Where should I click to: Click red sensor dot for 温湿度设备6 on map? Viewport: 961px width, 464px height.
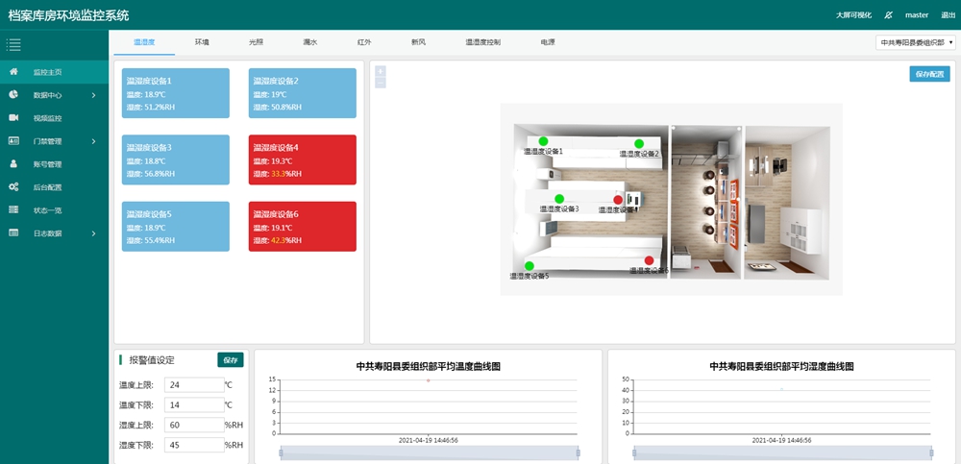pos(649,260)
